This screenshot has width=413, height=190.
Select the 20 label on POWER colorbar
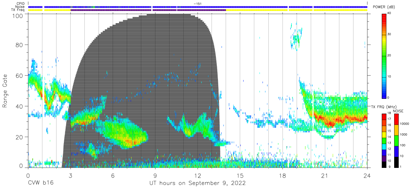click(x=389, y=56)
